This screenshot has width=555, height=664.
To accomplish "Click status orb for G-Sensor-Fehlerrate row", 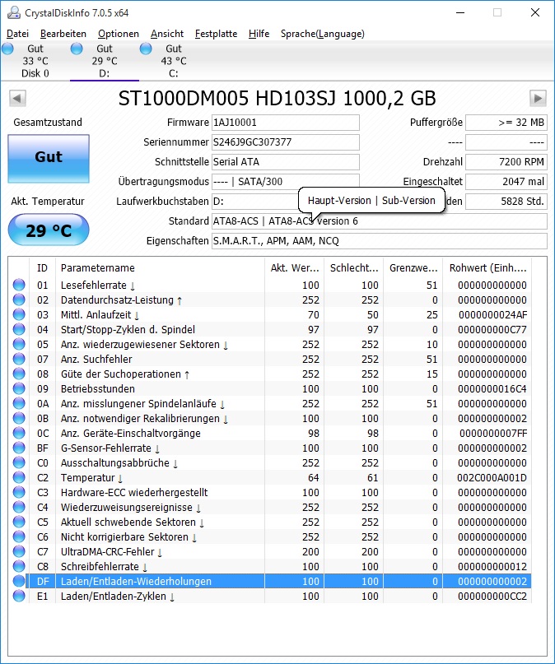I will click(x=19, y=448).
